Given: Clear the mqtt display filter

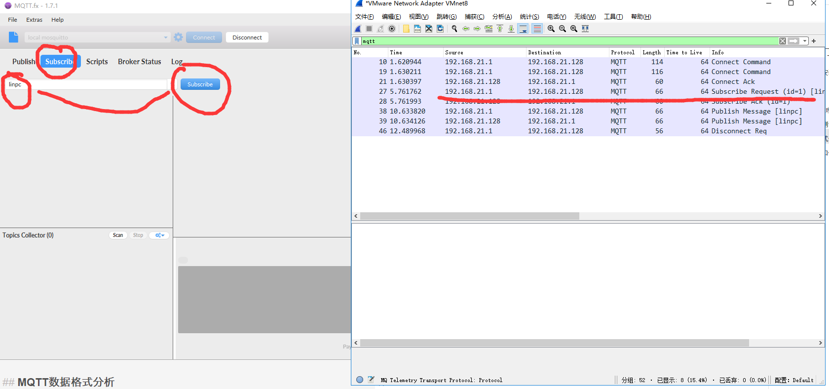Looking at the screenshot, I should pyautogui.click(x=783, y=41).
